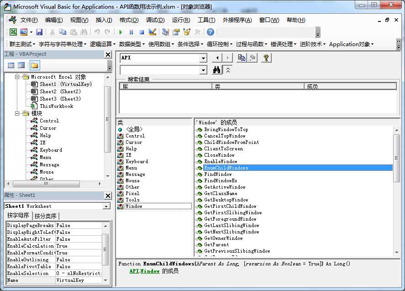Click the Search binoculars button in the Object Browser
405x291 pixels.
click(x=217, y=70)
